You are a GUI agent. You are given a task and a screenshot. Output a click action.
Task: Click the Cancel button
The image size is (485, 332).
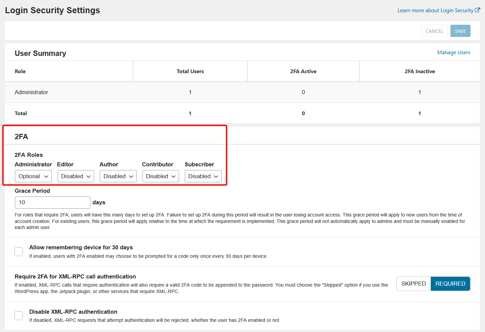[434, 31]
